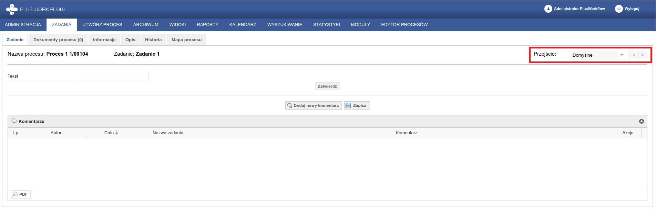Click the Autor column header
This screenshot has height=215, width=656.
[x=56, y=133]
